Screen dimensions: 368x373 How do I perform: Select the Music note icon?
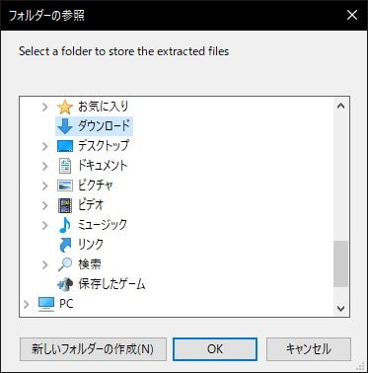[x=65, y=225]
